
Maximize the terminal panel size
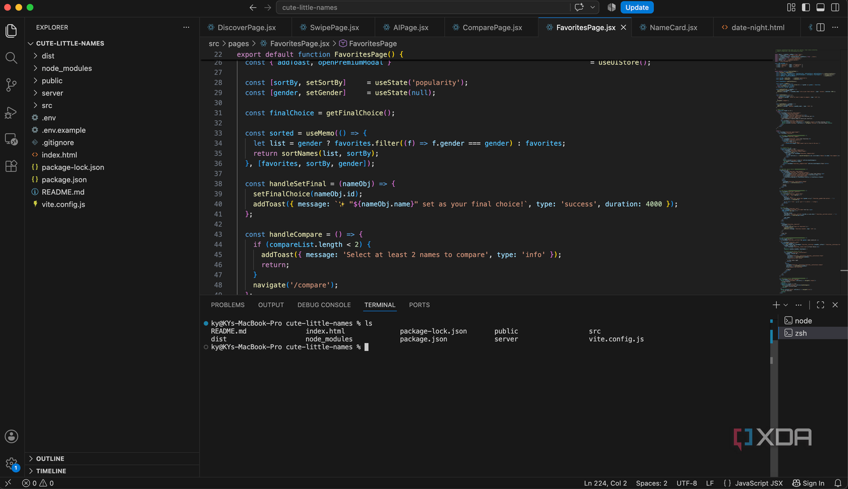[x=820, y=305]
